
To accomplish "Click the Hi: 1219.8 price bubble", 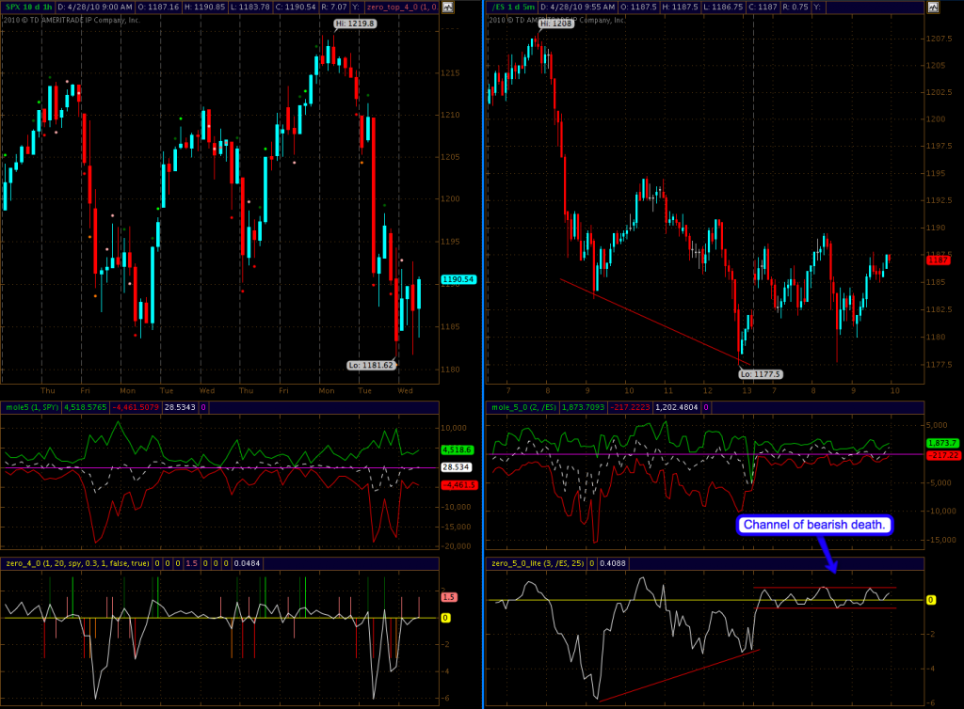I will tap(354, 23).
